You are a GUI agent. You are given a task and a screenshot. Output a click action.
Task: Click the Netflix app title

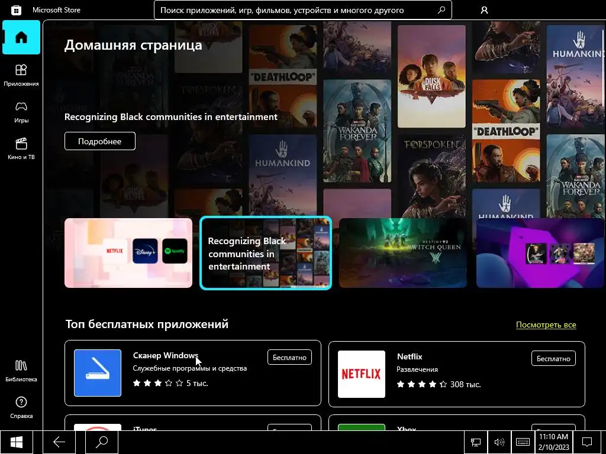(410, 356)
